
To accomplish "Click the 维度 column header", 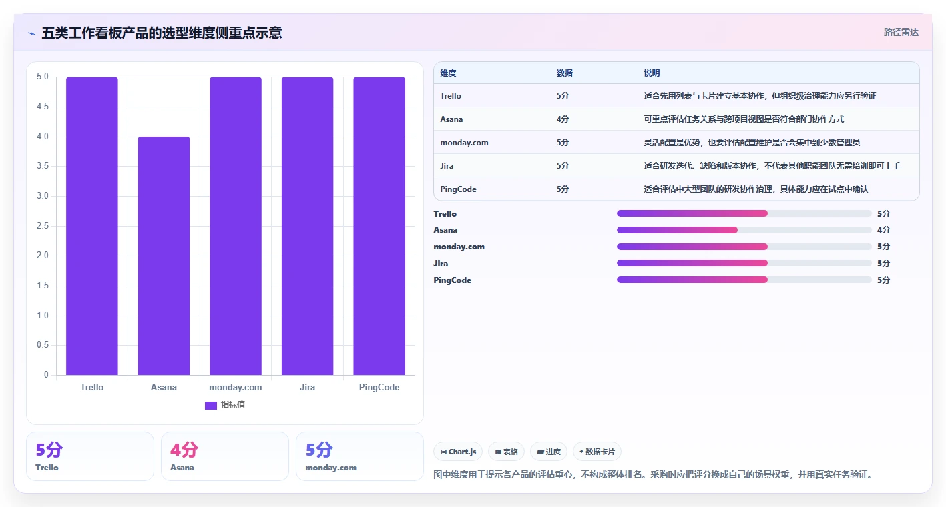I will pyautogui.click(x=448, y=73).
